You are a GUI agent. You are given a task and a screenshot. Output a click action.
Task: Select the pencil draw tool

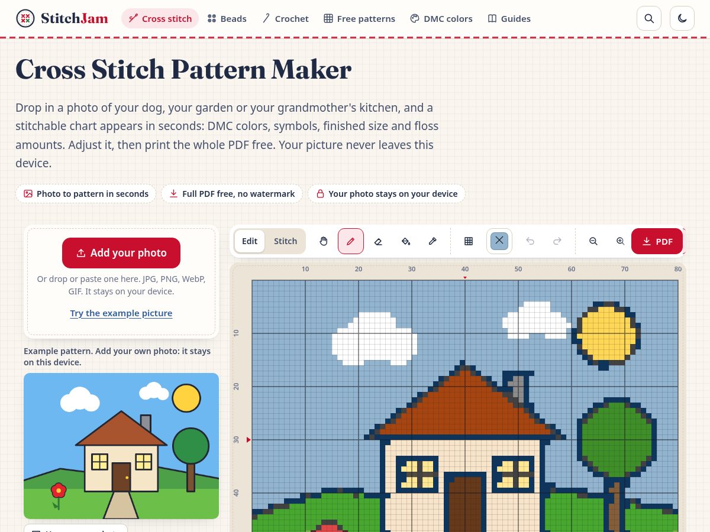tap(351, 241)
